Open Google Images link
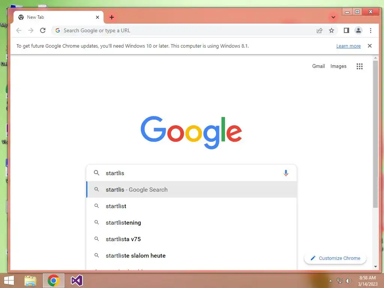This screenshot has width=384, height=288. [338, 66]
